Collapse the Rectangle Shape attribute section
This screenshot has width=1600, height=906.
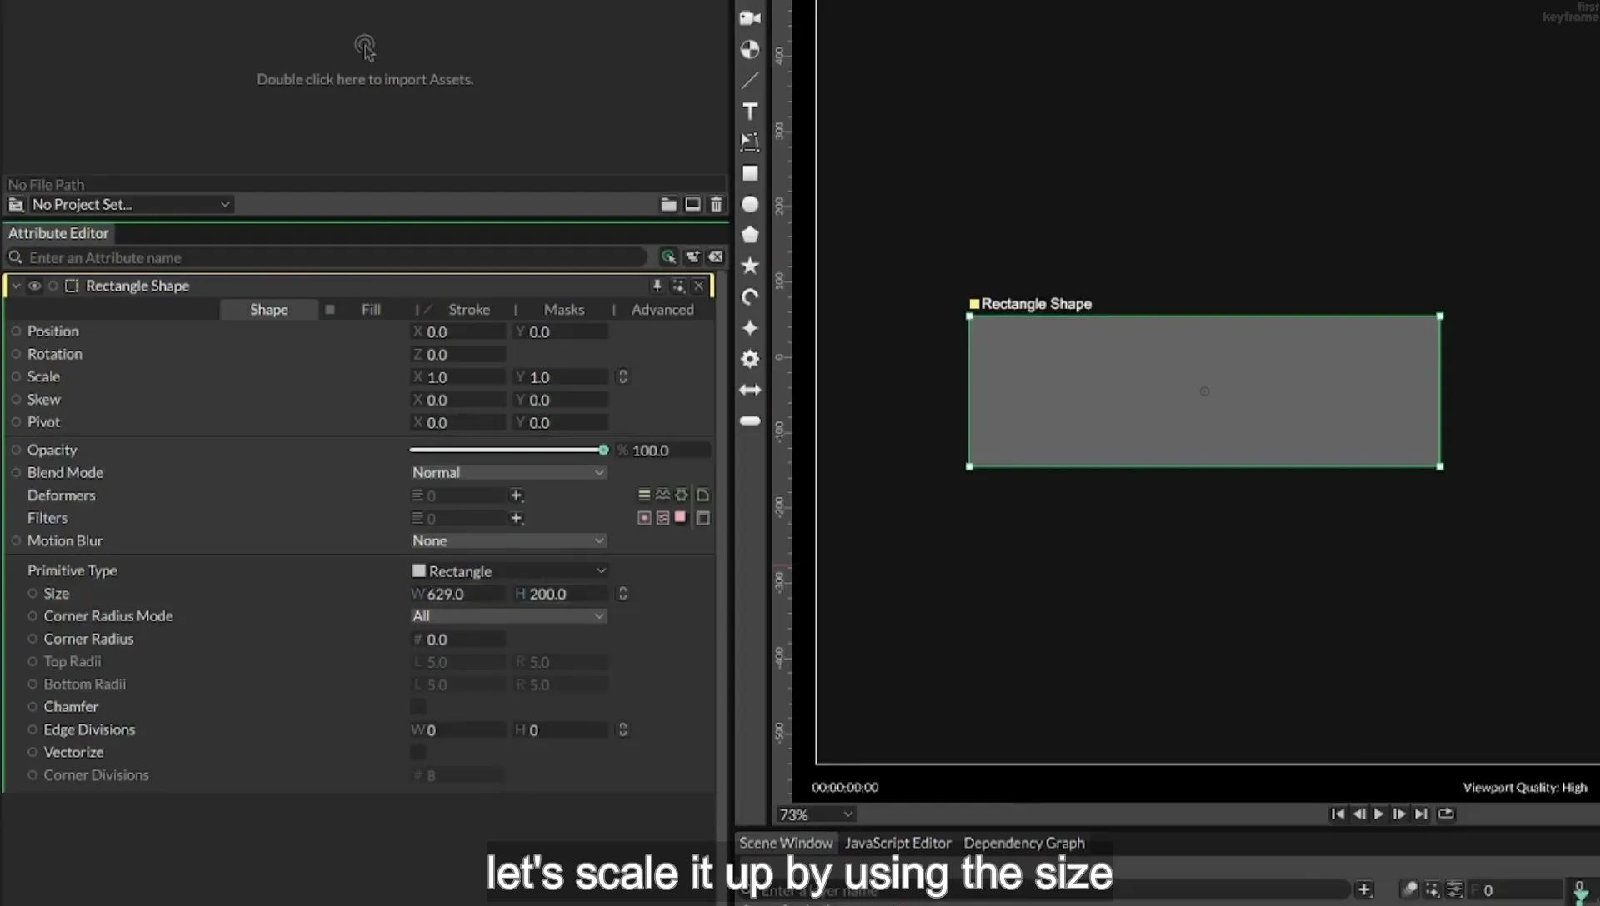pos(16,286)
